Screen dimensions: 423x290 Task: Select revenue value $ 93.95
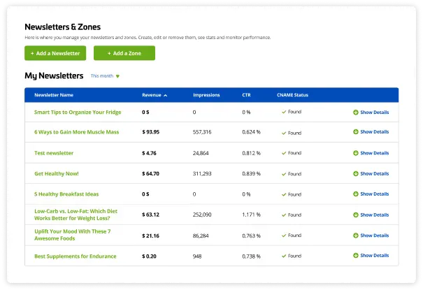pos(151,132)
